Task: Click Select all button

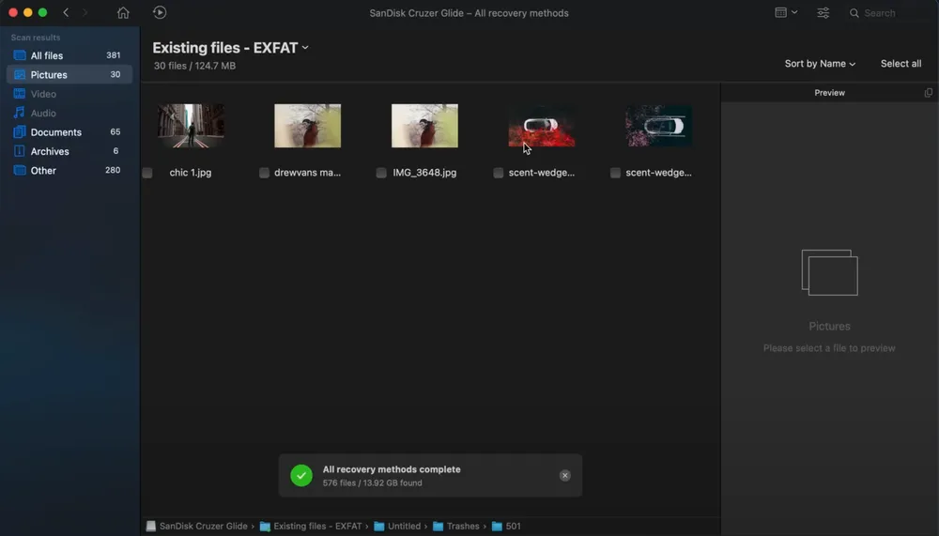Action: [901, 64]
